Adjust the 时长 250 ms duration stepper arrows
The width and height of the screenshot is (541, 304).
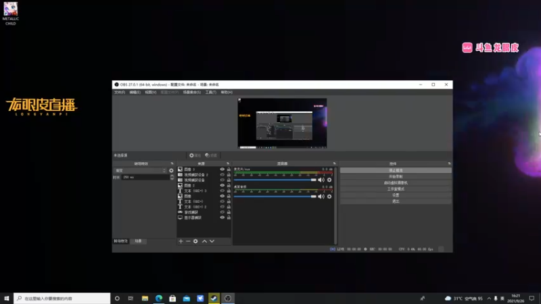click(172, 177)
